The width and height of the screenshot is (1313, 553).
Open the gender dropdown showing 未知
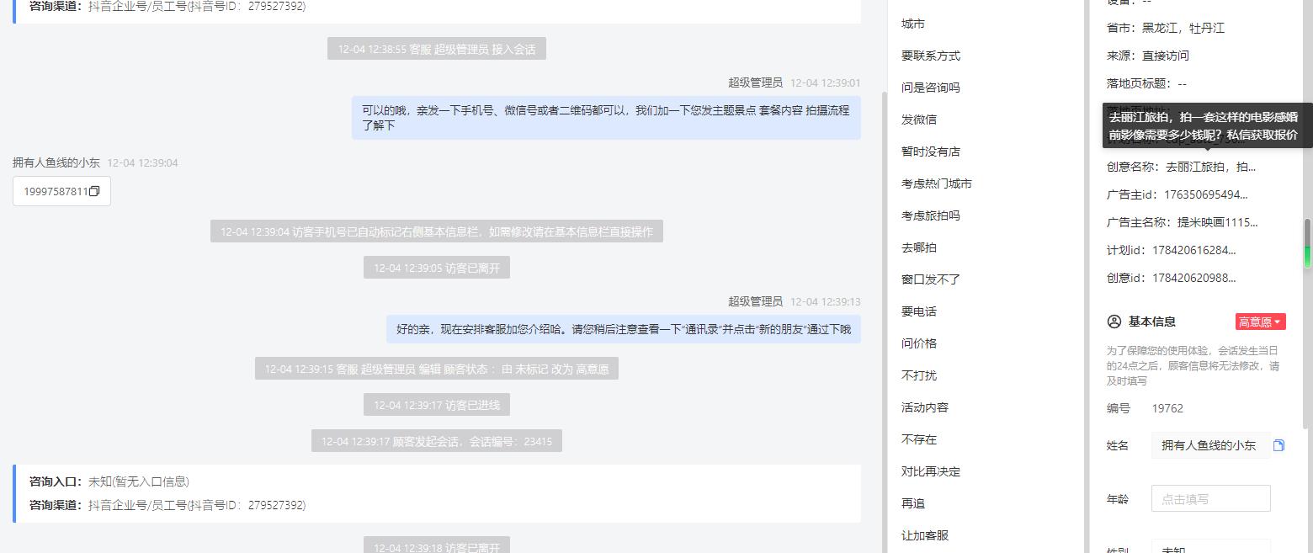click(1210, 548)
